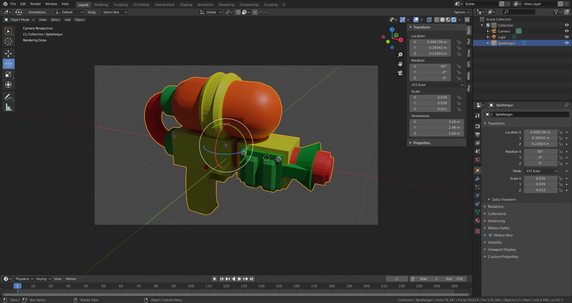Pick the Measure tool
The height and width of the screenshot is (303, 572).
click(8, 107)
